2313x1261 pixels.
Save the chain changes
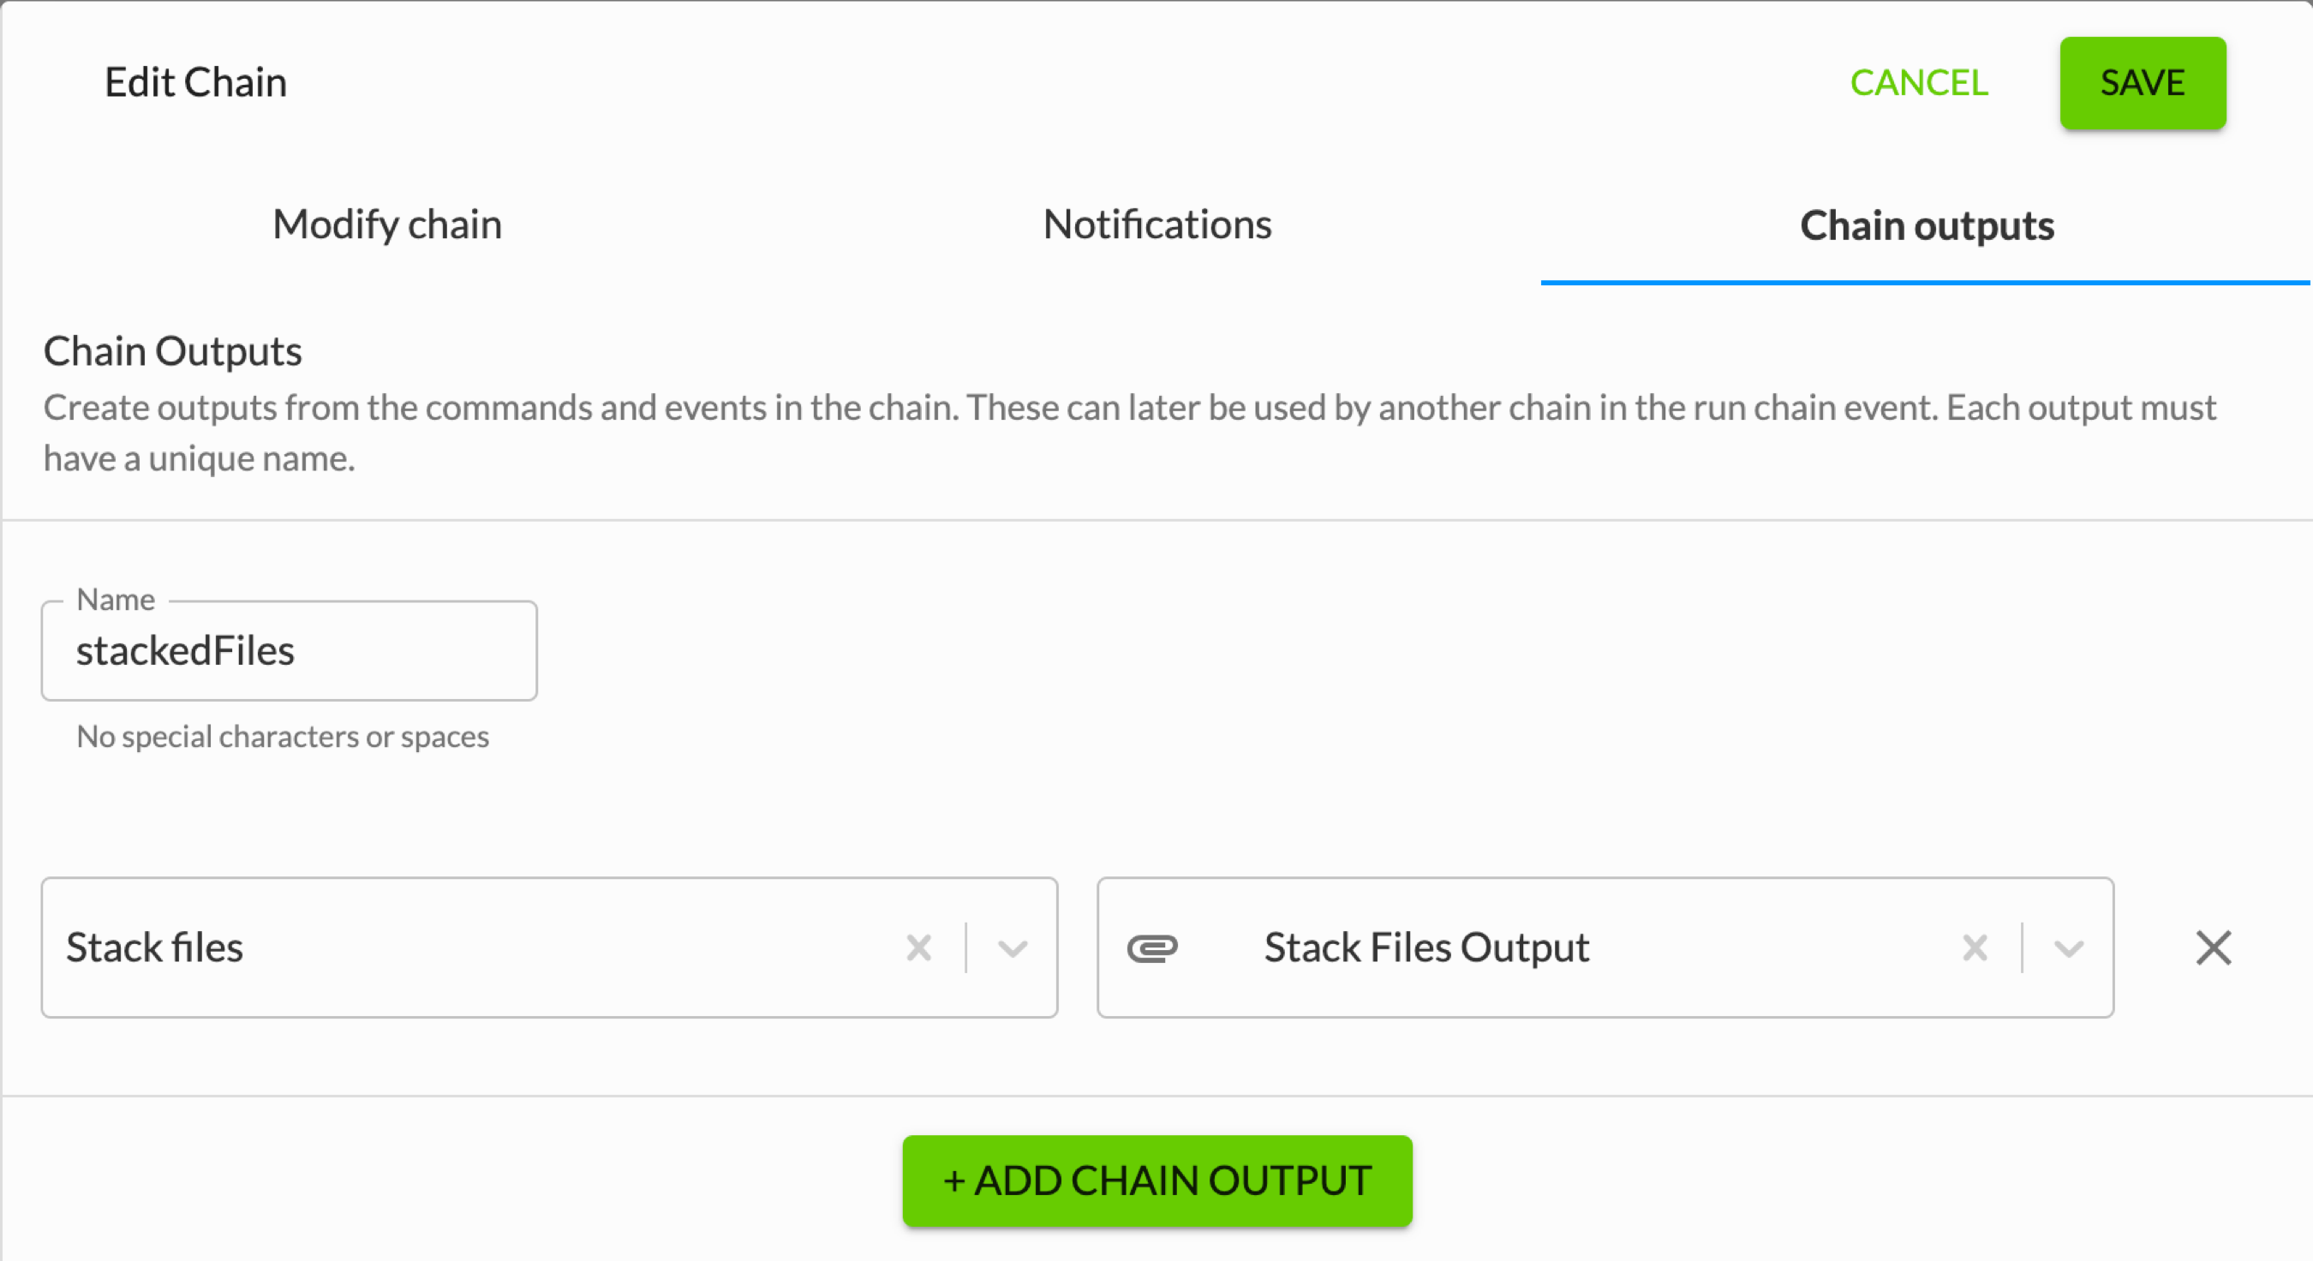click(2143, 82)
